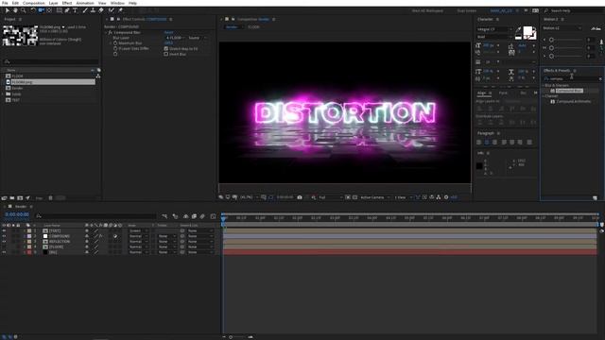605x340 pixels.
Task: Open COMPOUND layer track matte dropdown
Action: [x=166, y=236]
